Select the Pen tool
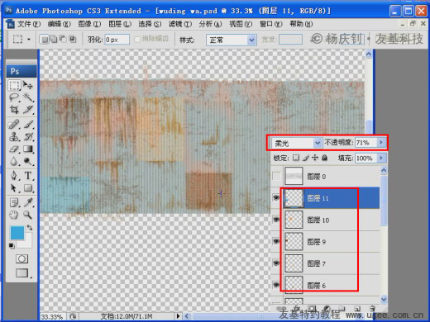This screenshot has width=430, height=322. pyautogui.click(x=14, y=175)
